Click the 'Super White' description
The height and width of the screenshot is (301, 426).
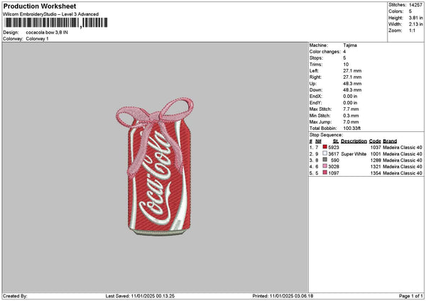coord(354,154)
